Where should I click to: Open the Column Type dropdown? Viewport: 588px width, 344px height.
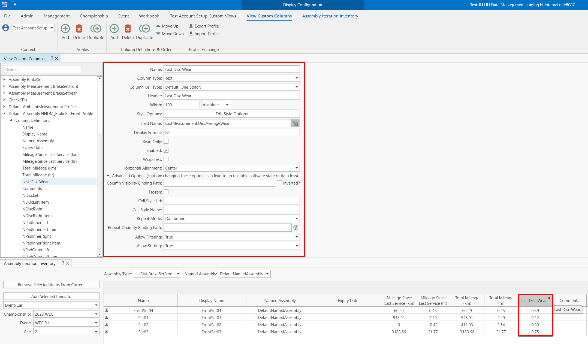(x=297, y=78)
